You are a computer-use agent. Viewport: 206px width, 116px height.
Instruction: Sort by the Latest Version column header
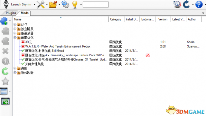[178, 19]
